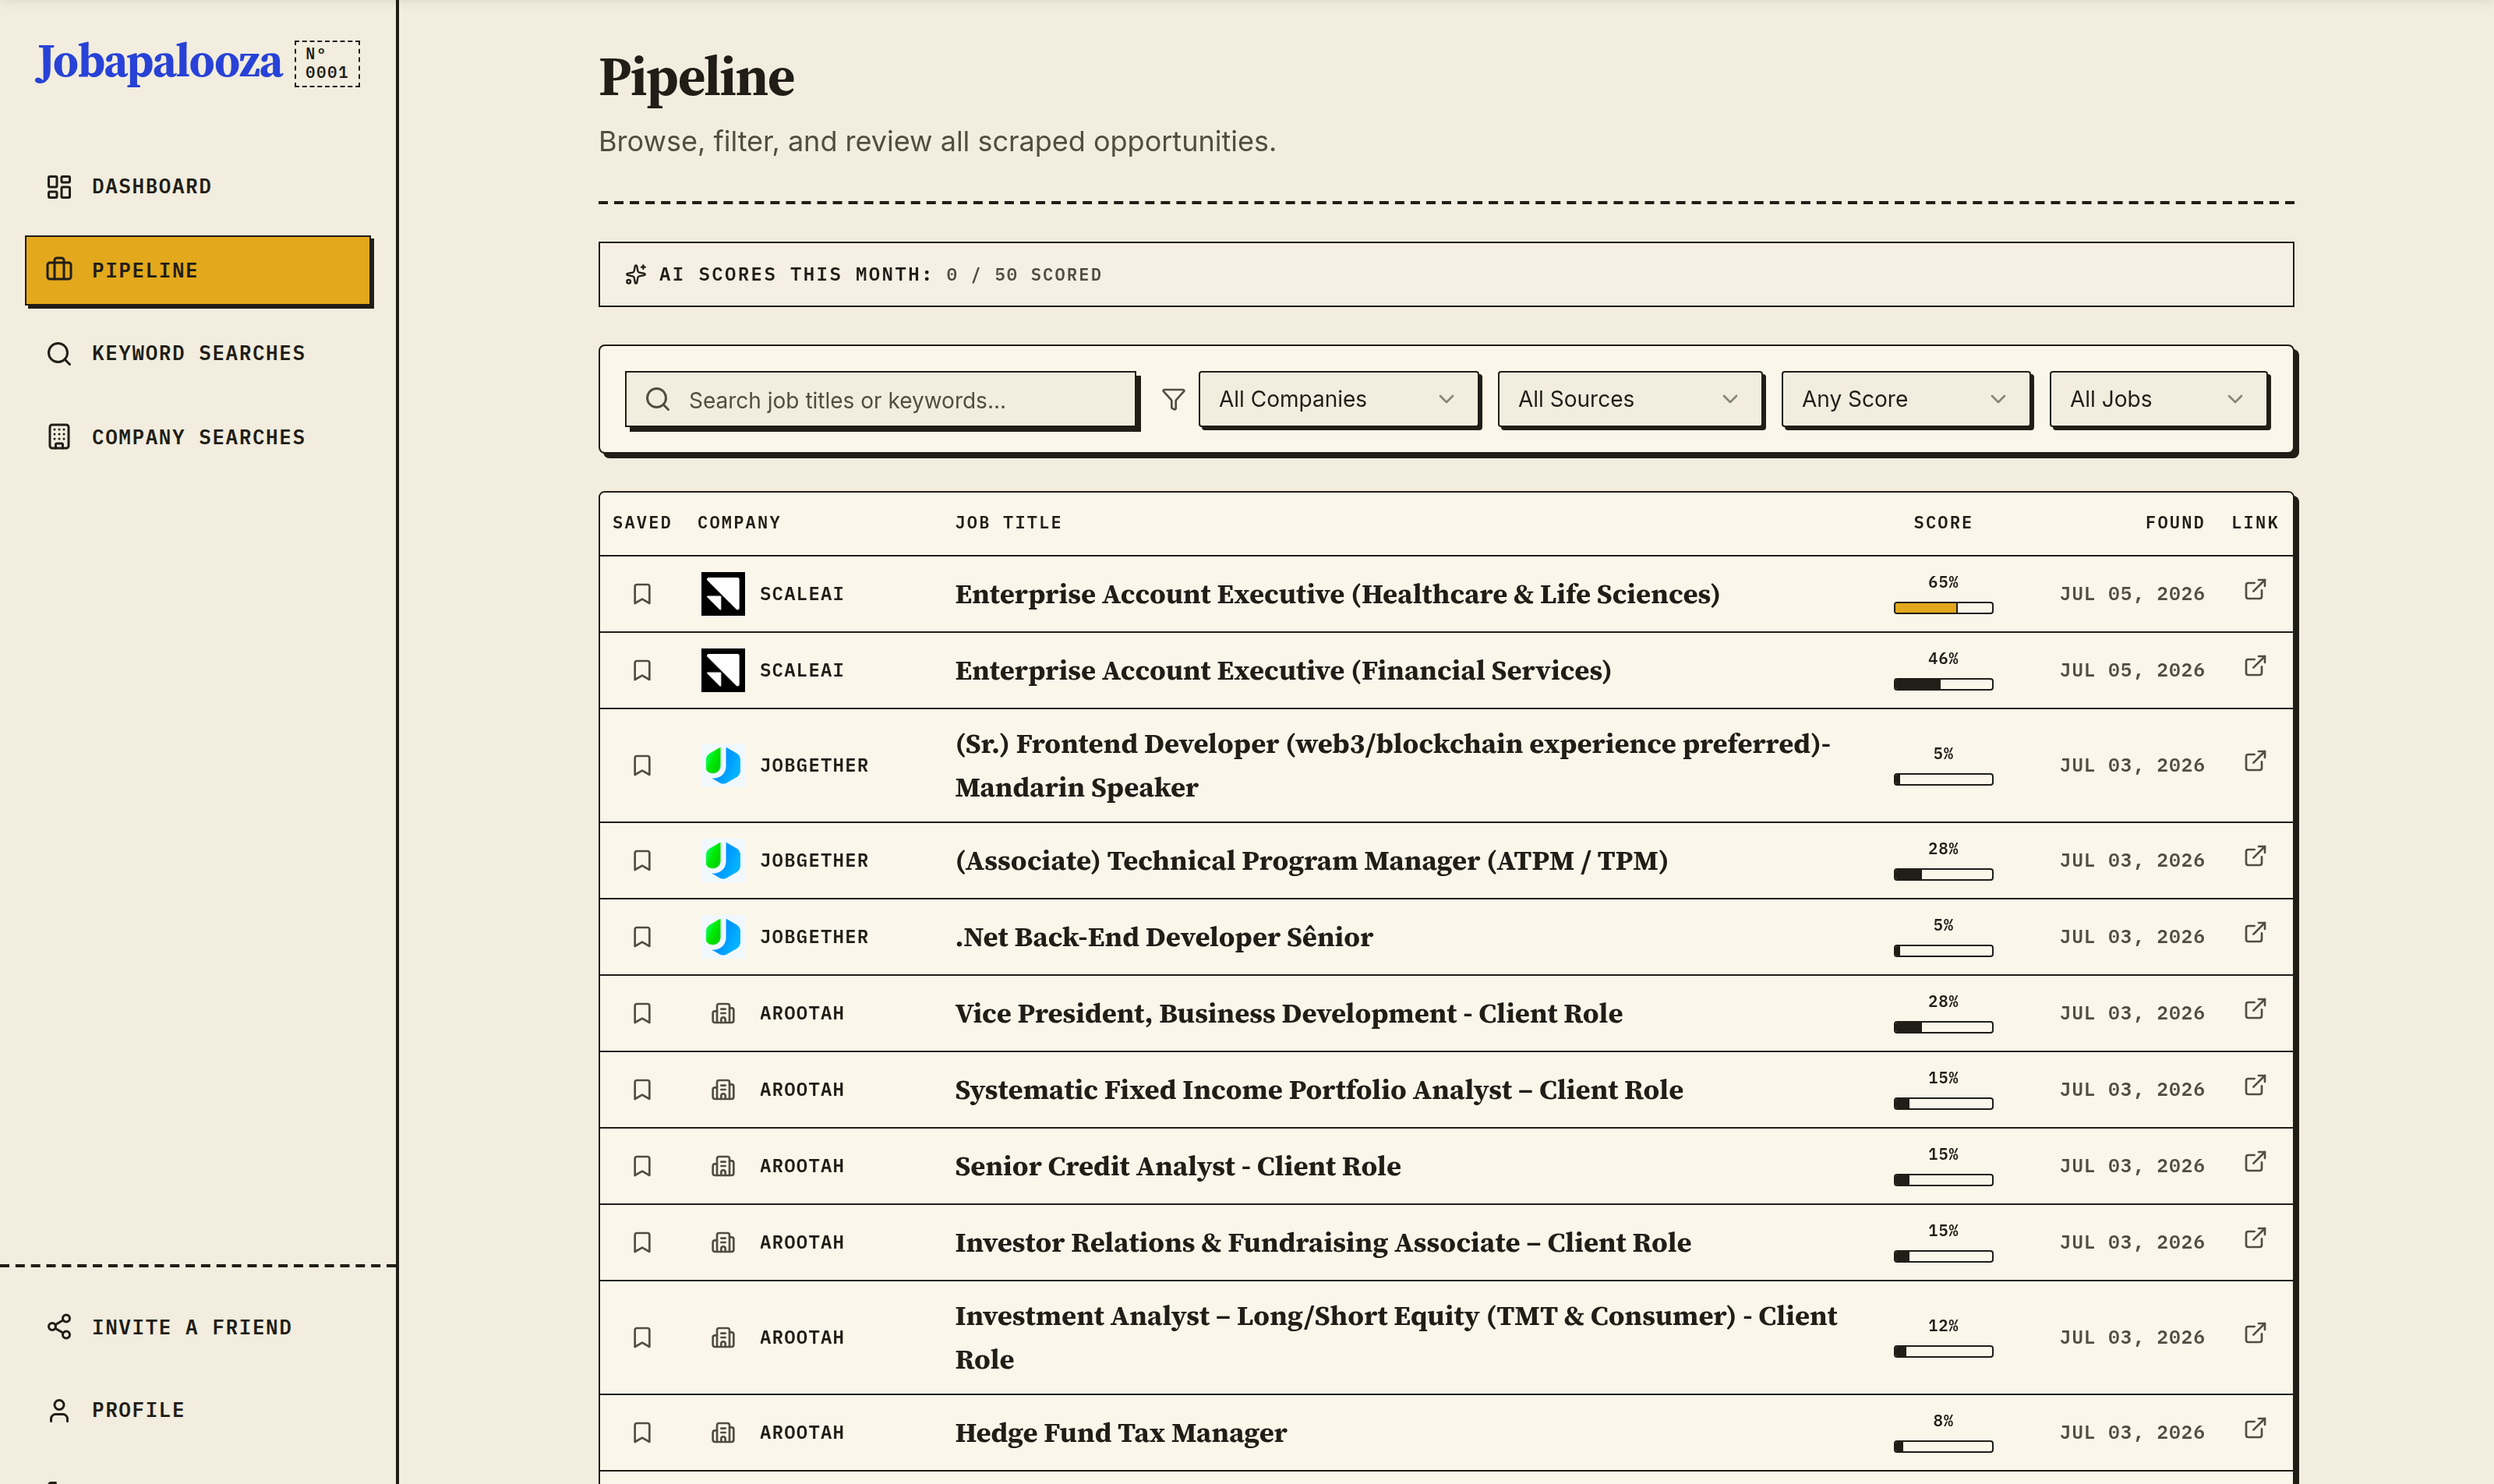Open link icon for .Net Back-End Developer row
2494x1484 pixels.
[x=2255, y=932]
